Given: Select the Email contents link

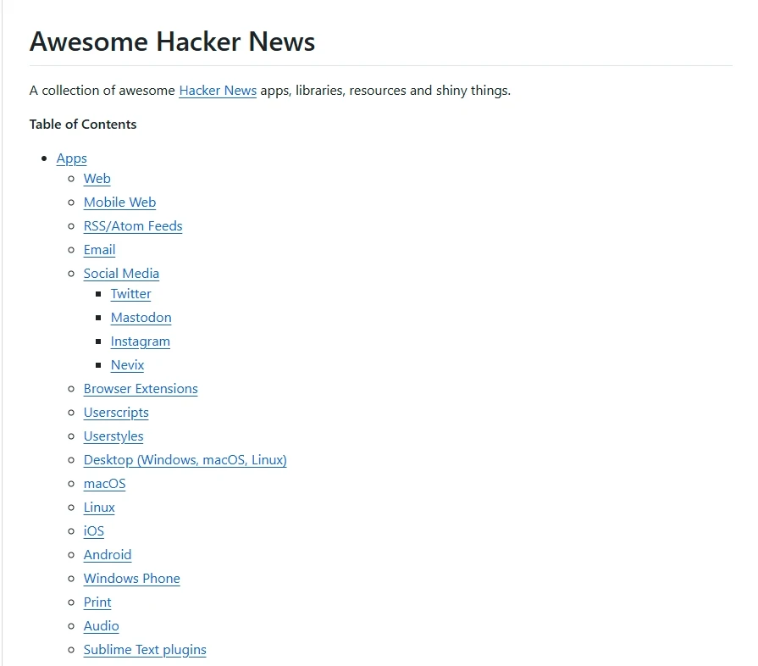Looking at the screenshot, I should point(99,250).
